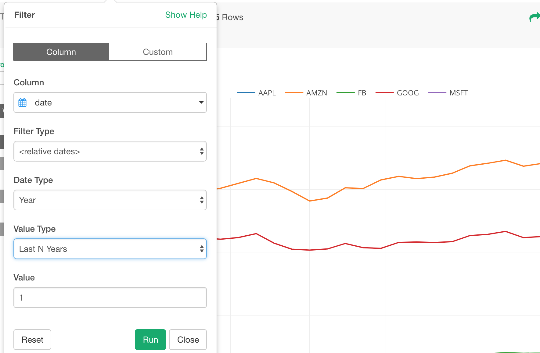Click the calendar icon in Column field

pos(23,103)
